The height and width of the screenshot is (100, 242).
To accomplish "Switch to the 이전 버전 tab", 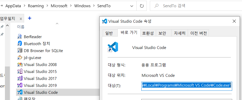I will coord(199,33).
